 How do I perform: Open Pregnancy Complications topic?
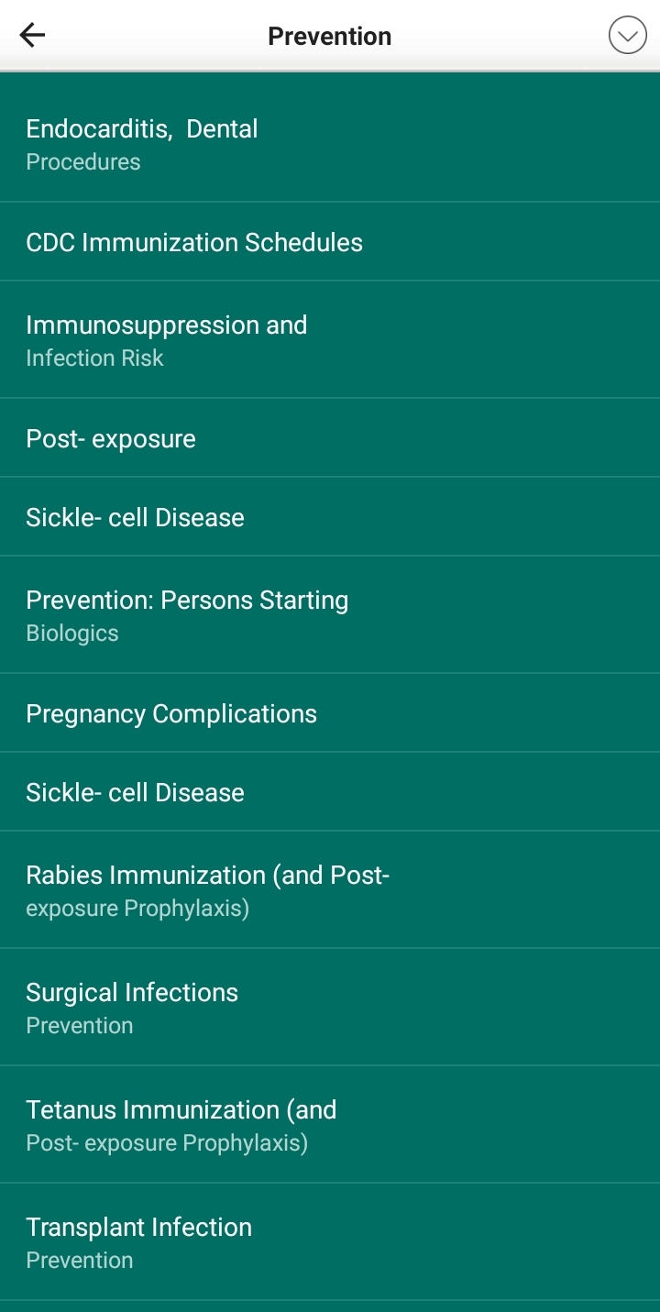tap(171, 713)
